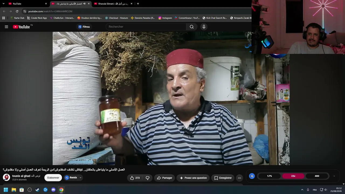Save video with Enregistrer button

pyautogui.click(x=223, y=178)
